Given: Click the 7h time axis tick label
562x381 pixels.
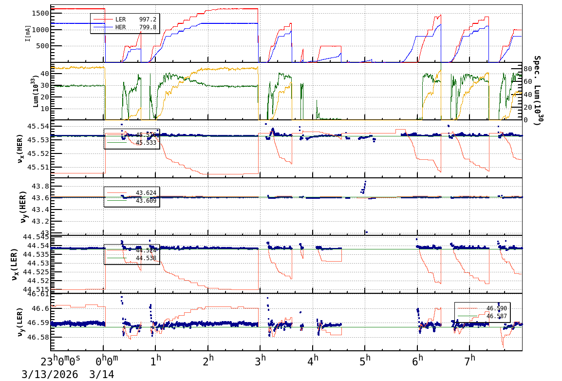Looking at the screenshot, I should (x=469, y=361).
